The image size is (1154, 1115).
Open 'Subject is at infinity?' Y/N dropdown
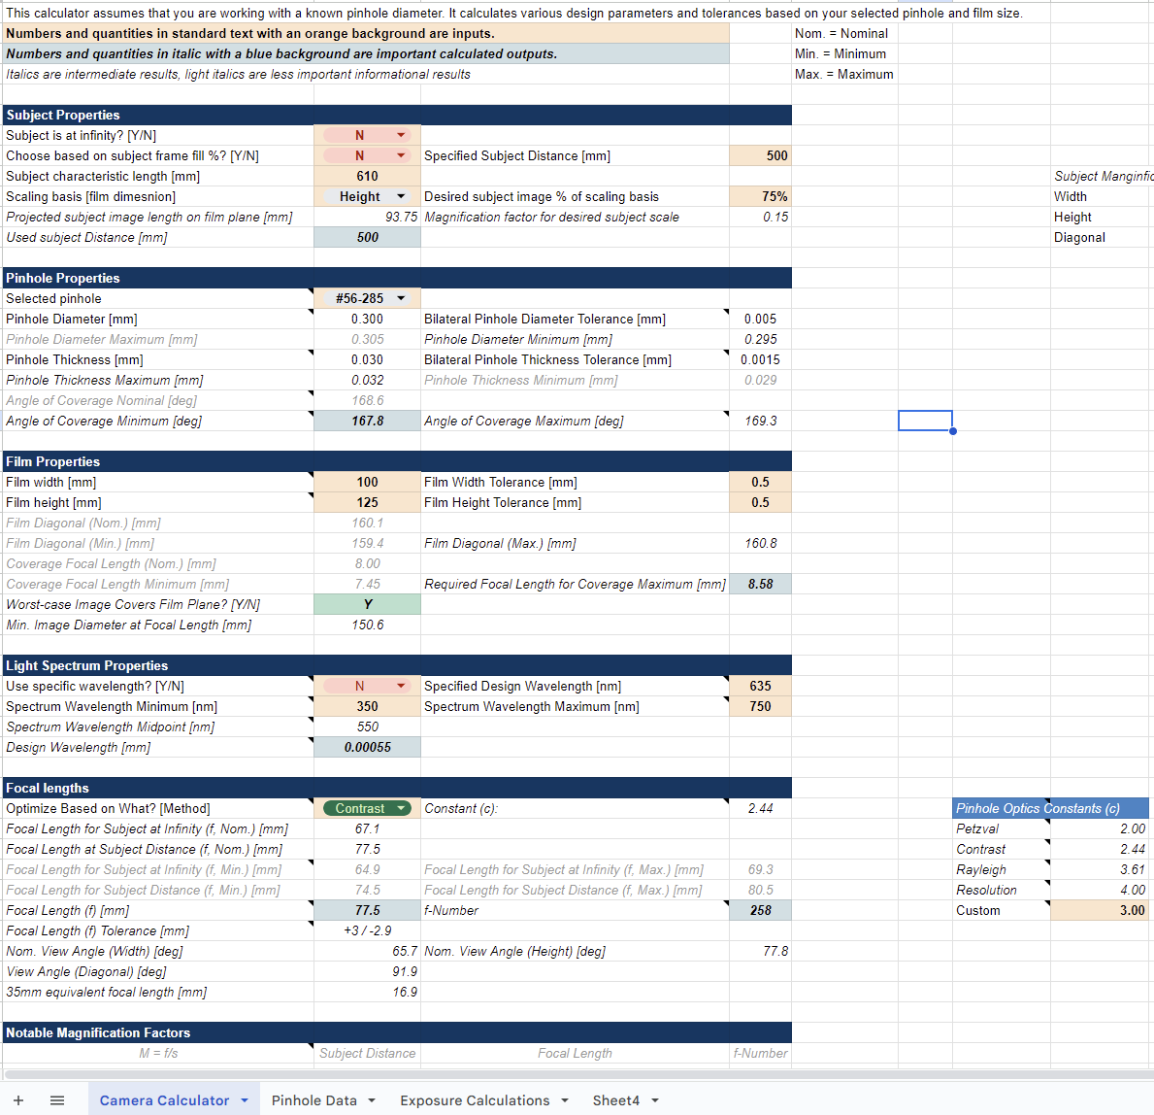(401, 135)
